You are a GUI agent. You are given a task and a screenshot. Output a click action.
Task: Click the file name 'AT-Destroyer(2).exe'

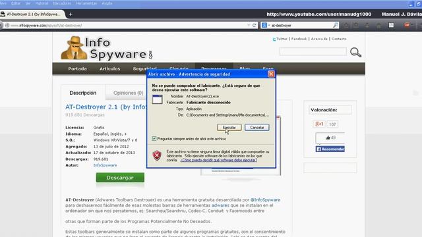pyautogui.click(x=202, y=96)
